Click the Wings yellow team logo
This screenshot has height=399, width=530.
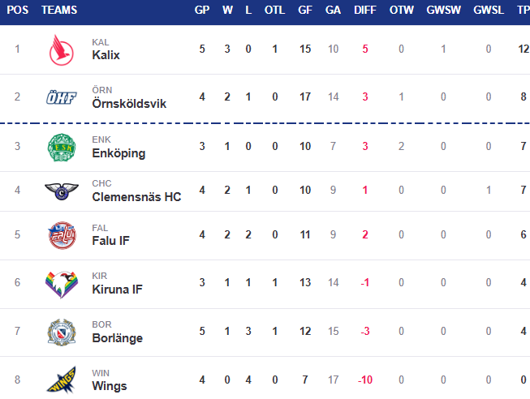[62, 380]
